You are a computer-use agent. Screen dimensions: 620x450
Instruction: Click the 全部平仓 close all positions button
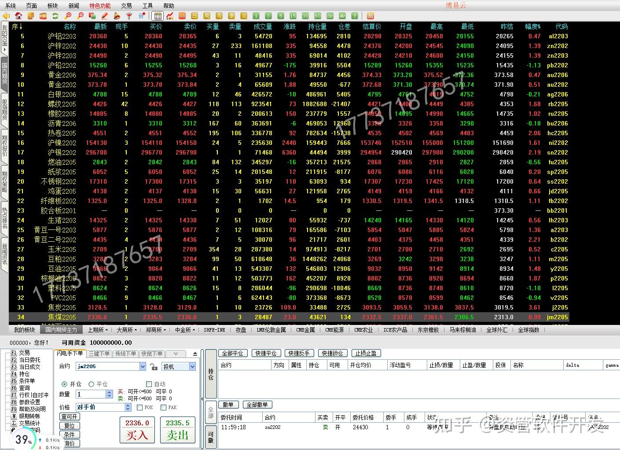point(232,353)
